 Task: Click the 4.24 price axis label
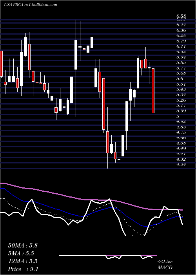point(181,165)
